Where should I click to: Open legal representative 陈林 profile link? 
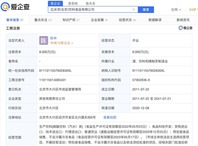(x=53, y=38)
